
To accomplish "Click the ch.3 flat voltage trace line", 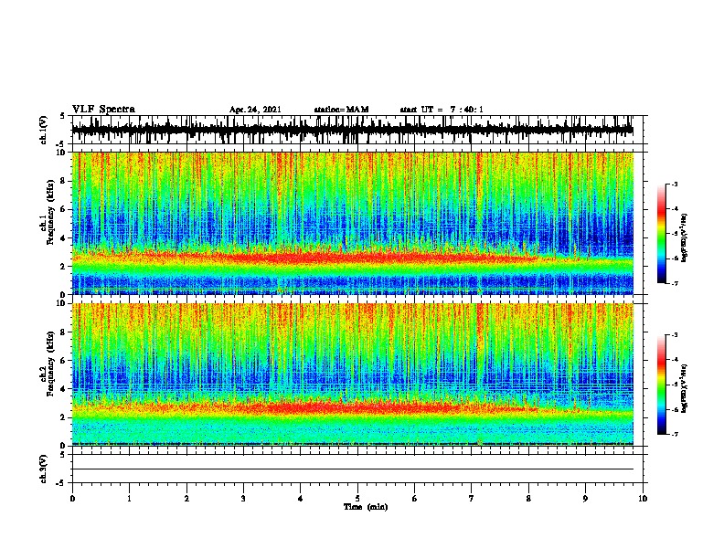I will [353, 469].
